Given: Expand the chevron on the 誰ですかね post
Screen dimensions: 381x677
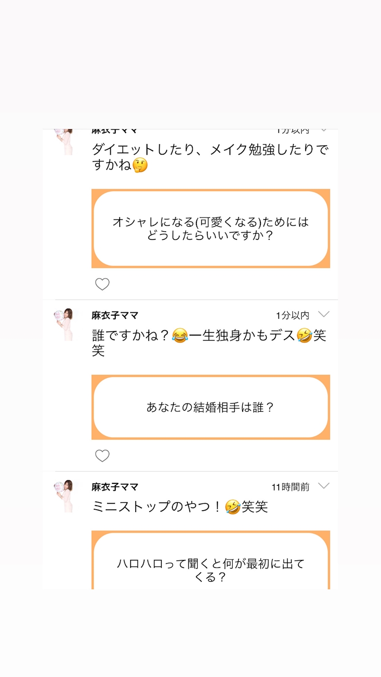Looking at the screenshot, I should tap(323, 314).
